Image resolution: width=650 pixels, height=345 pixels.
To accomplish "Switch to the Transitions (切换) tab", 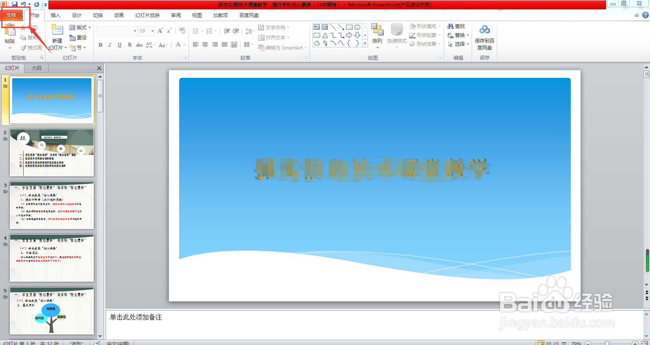I will 98,15.
